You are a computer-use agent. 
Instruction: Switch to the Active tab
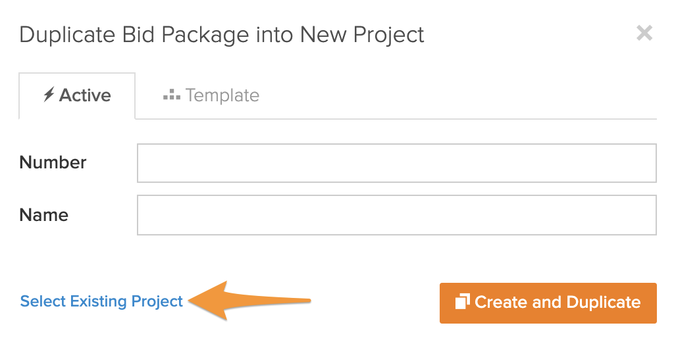(77, 95)
